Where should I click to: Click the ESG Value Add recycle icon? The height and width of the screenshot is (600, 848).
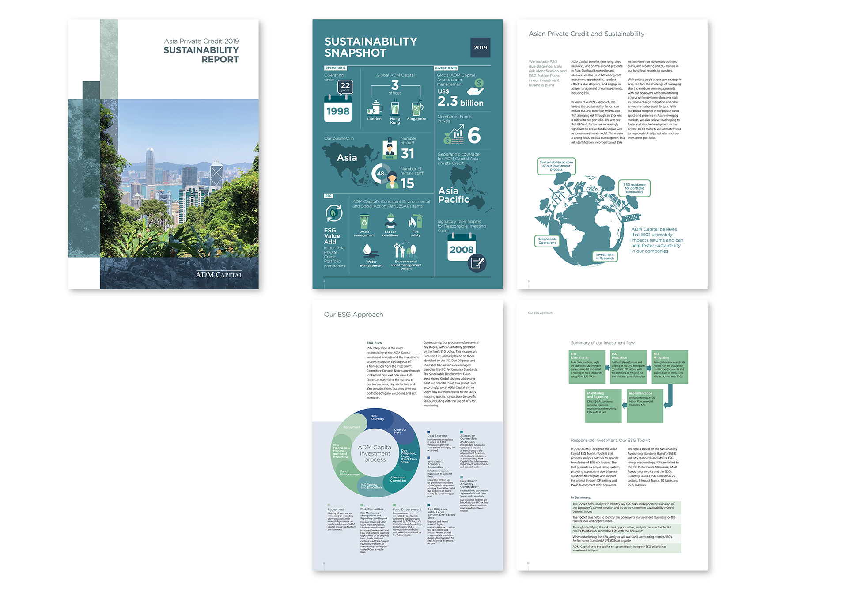click(x=334, y=213)
